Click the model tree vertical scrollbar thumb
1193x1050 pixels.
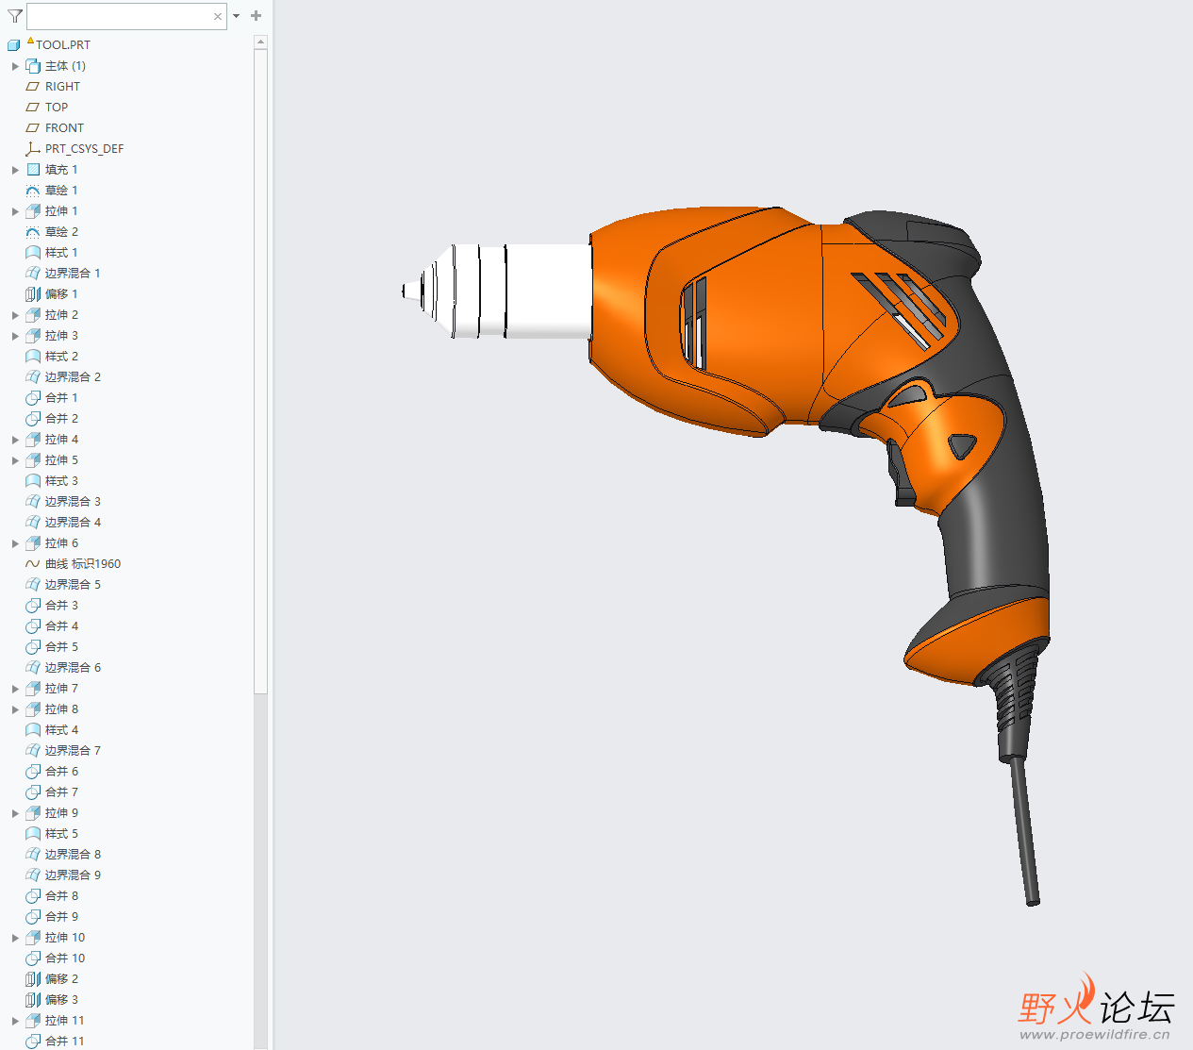coord(260,372)
